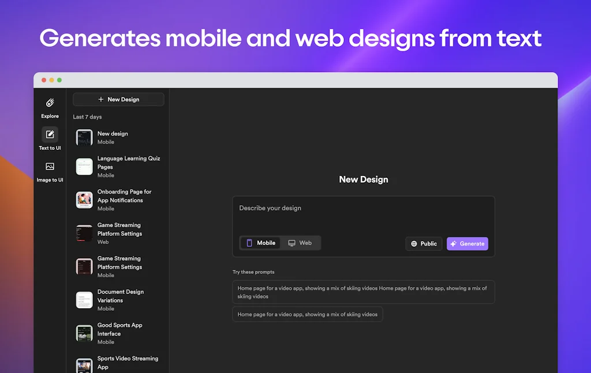Open the New design thumbnail
This screenshot has height=373, width=591.
click(x=84, y=137)
